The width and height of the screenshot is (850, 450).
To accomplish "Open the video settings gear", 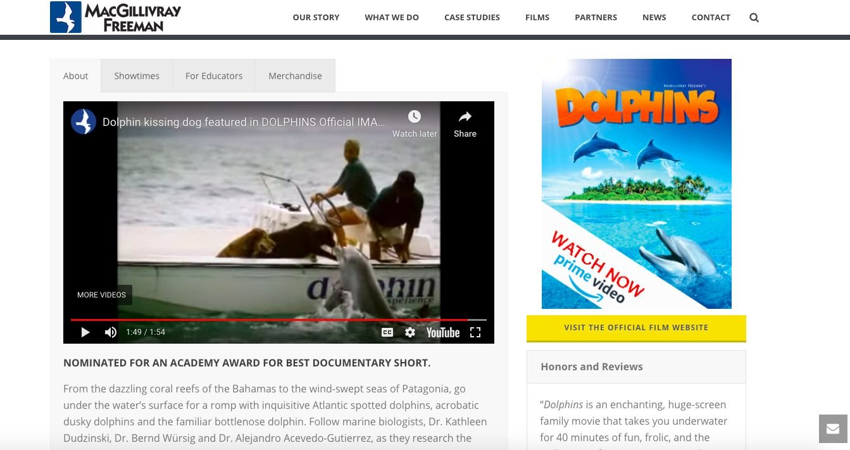I will (410, 332).
